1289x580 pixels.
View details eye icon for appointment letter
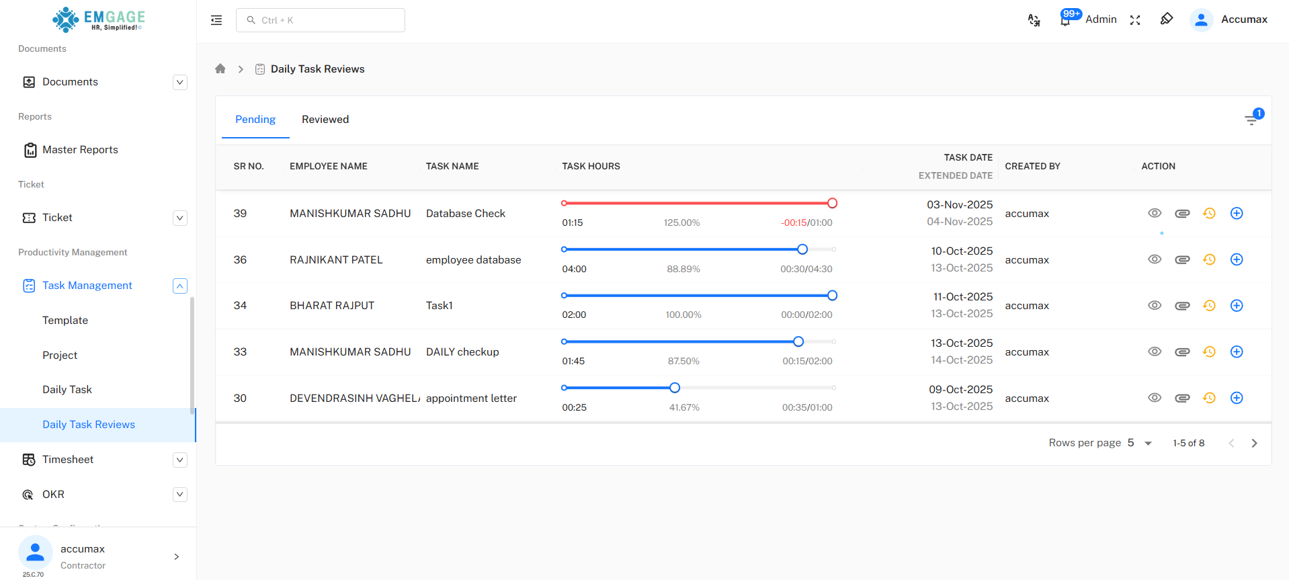tap(1155, 398)
